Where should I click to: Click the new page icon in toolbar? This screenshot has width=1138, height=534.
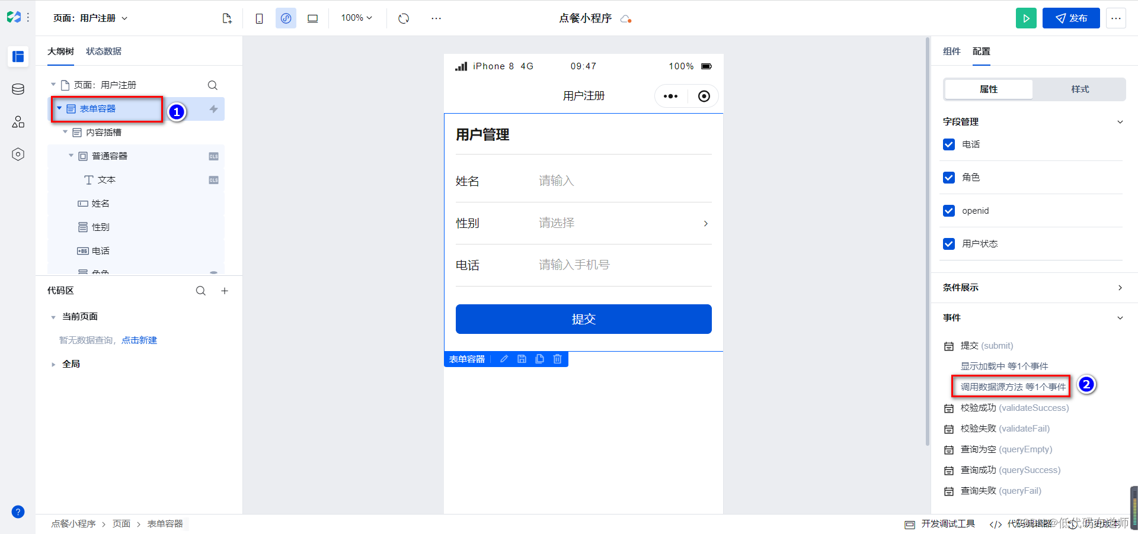coord(227,18)
